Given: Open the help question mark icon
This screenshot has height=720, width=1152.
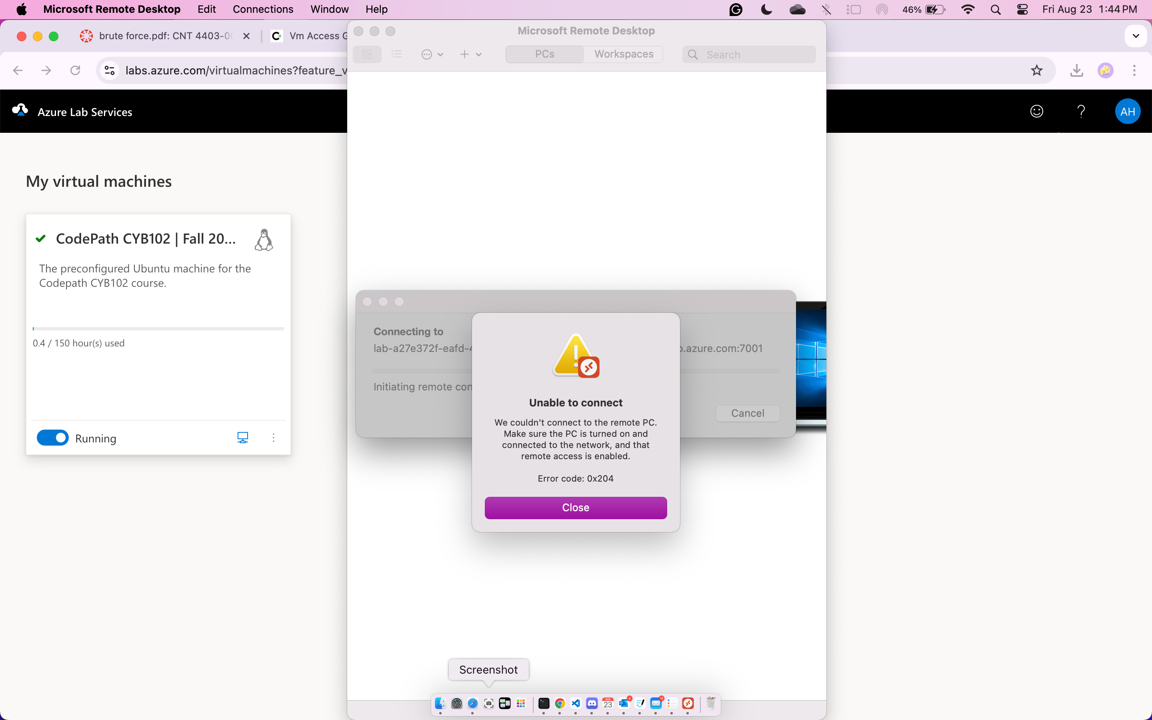Looking at the screenshot, I should [x=1080, y=111].
